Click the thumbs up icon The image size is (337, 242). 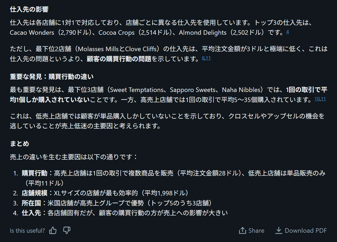[53, 231]
